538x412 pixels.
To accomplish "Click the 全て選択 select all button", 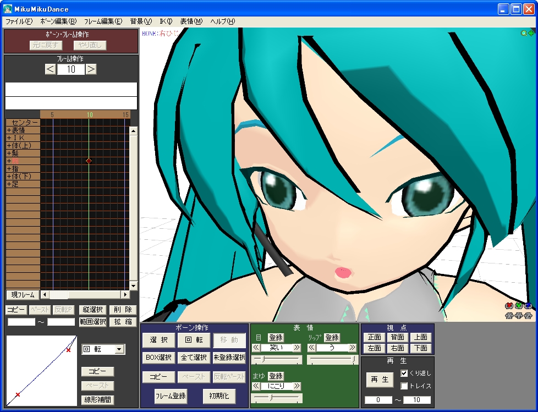I will point(194,358).
